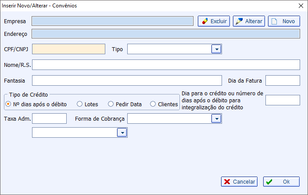Screen dimensions: 308x195
Task: Expand the Forma de Cobrança dropdown
Action: (x=216, y=118)
